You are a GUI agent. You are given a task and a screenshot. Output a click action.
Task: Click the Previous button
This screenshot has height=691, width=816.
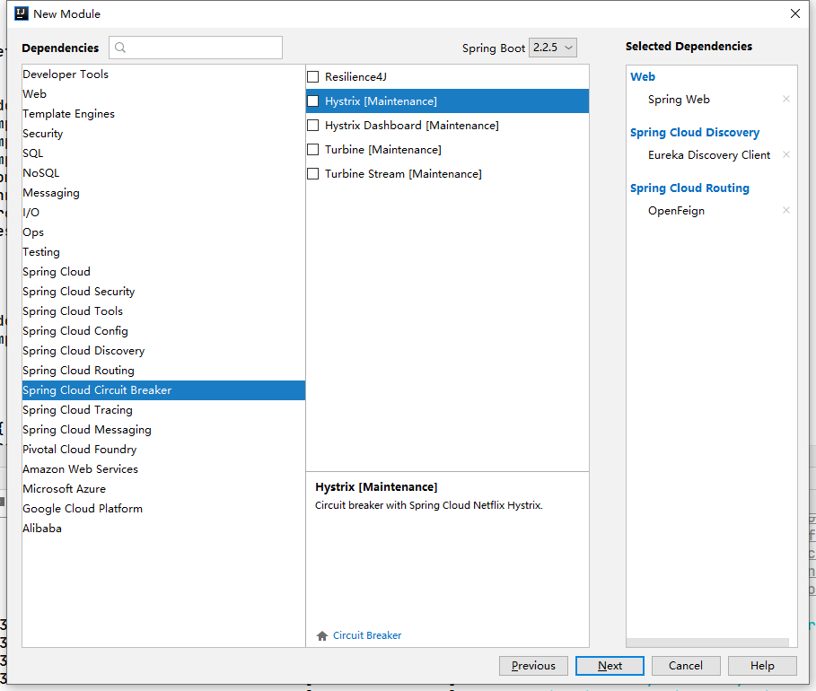[x=533, y=666]
